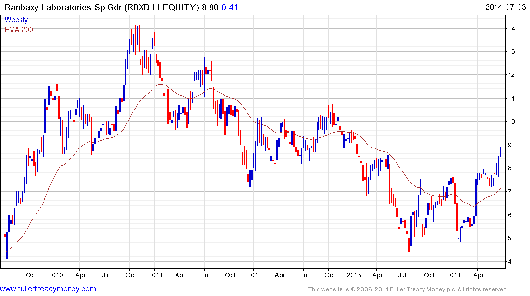
Task: Click the EMA 200 legend label
Action: click(19, 30)
